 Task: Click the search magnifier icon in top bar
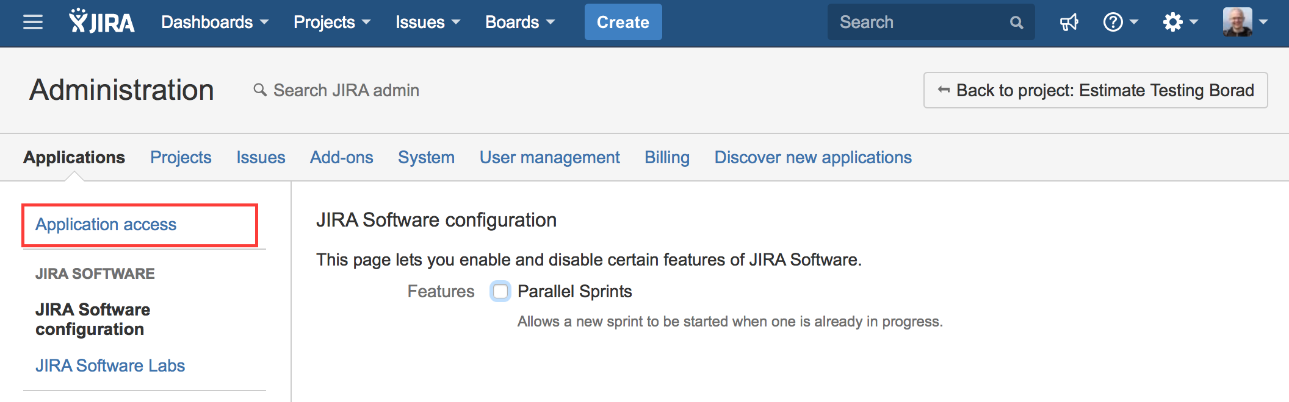point(1016,23)
